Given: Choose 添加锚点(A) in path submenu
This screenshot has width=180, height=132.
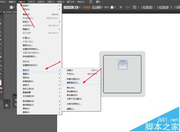Looking at the screenshot, I should (81, 91).
